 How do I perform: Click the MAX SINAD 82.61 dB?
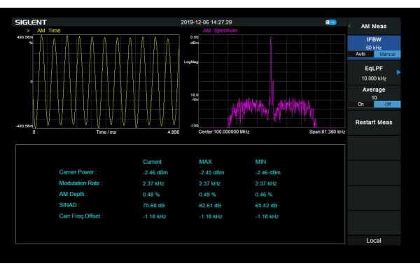[x=210, y=206]
